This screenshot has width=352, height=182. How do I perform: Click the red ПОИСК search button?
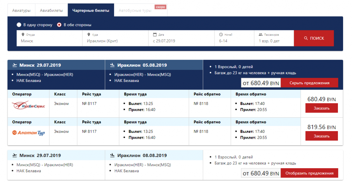click(x=314, y=38)
